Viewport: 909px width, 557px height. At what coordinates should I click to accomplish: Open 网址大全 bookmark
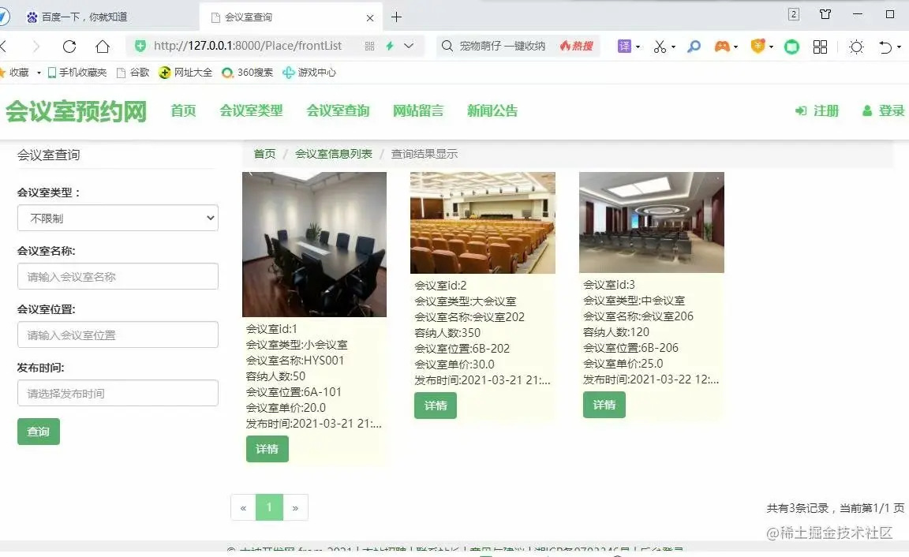tap(185, 73)
